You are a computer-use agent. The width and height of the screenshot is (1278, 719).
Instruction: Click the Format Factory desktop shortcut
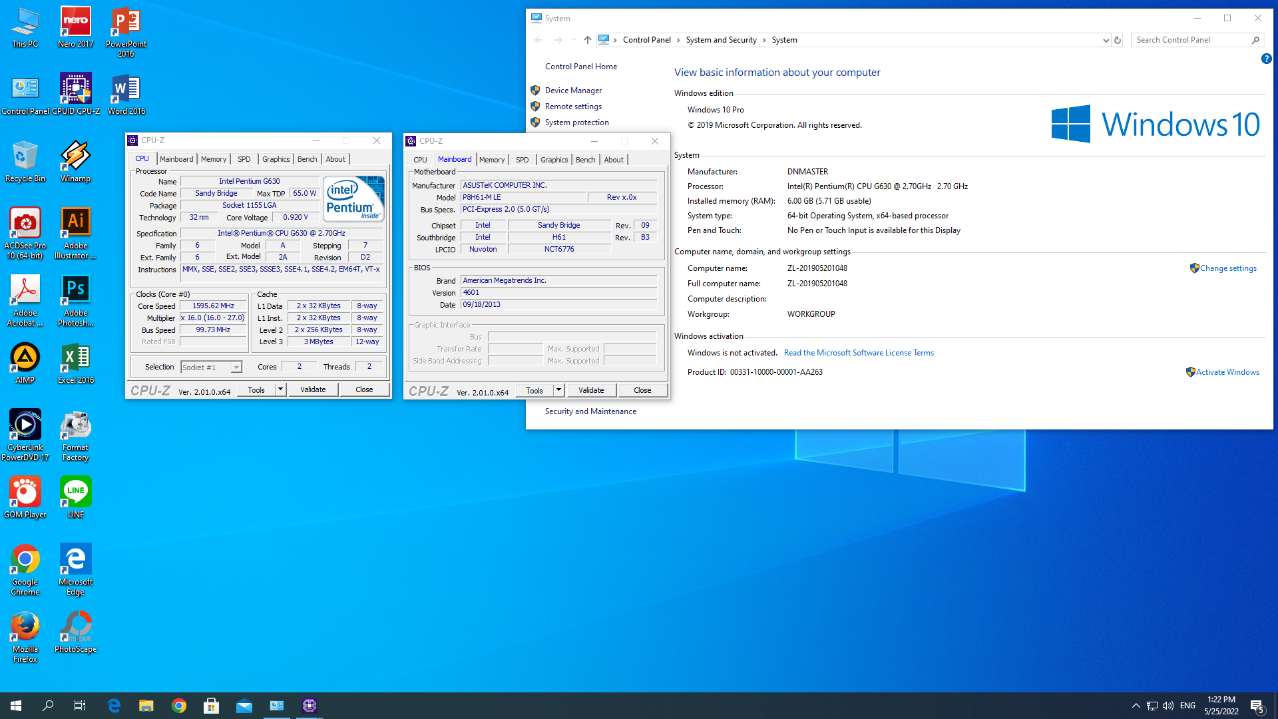click(x=75, y=435)
